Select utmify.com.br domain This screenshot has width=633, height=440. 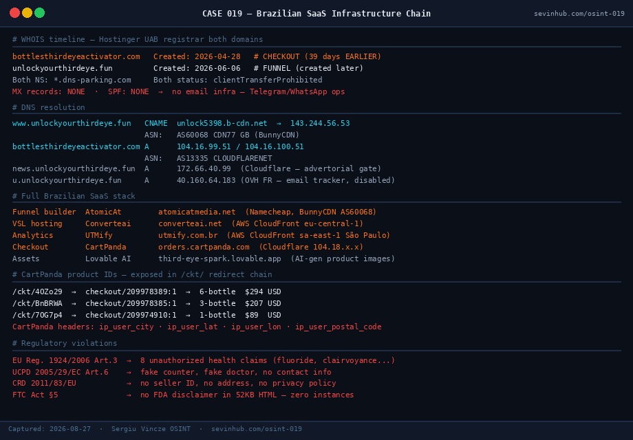(188, 235)
